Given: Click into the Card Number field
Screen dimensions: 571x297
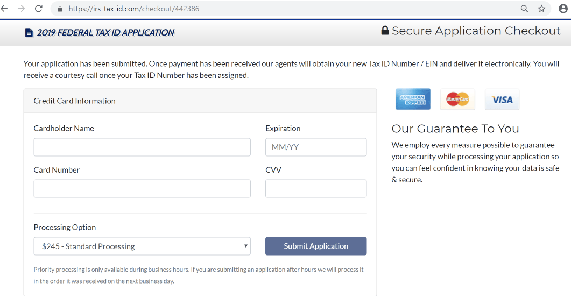Looking at the screenshot, I should (x=142, y=189).
